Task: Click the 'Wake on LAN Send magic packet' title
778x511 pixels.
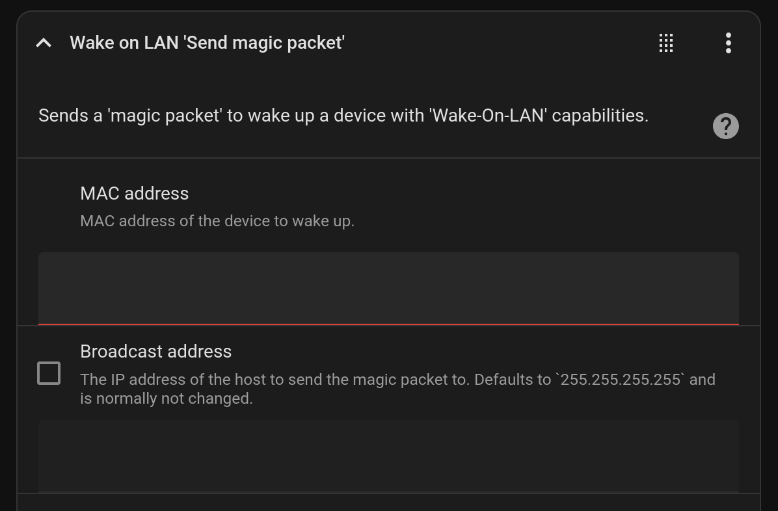Action: click(207, 43)
